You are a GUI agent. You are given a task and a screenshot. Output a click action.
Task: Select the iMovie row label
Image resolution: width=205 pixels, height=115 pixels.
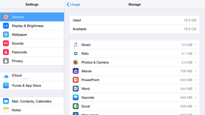(x=86, y=71)
